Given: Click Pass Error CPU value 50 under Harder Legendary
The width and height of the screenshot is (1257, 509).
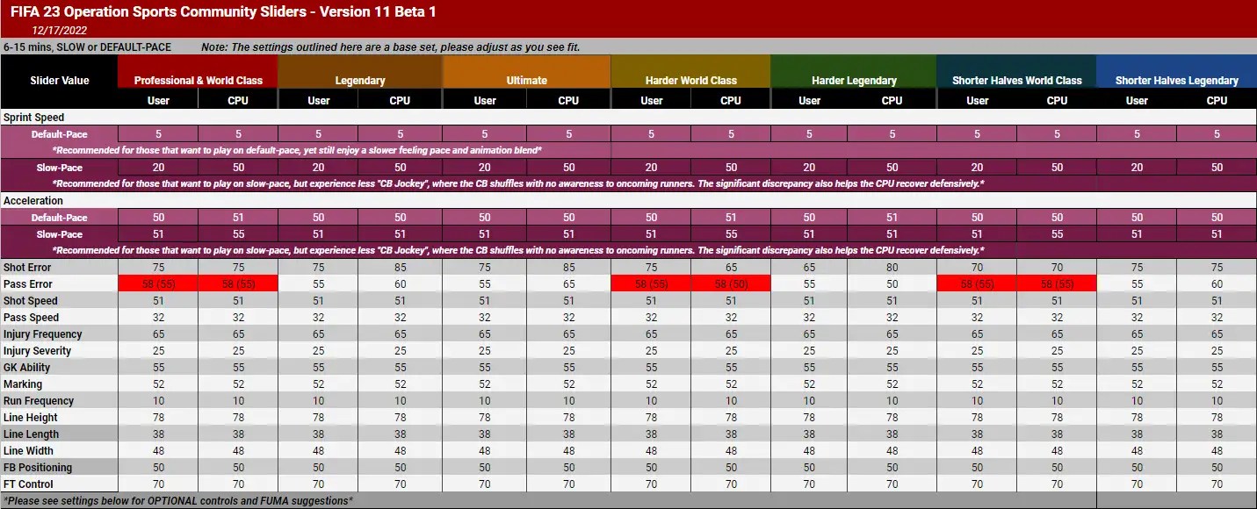Looking at the screenshot, I should pos(892,284).
